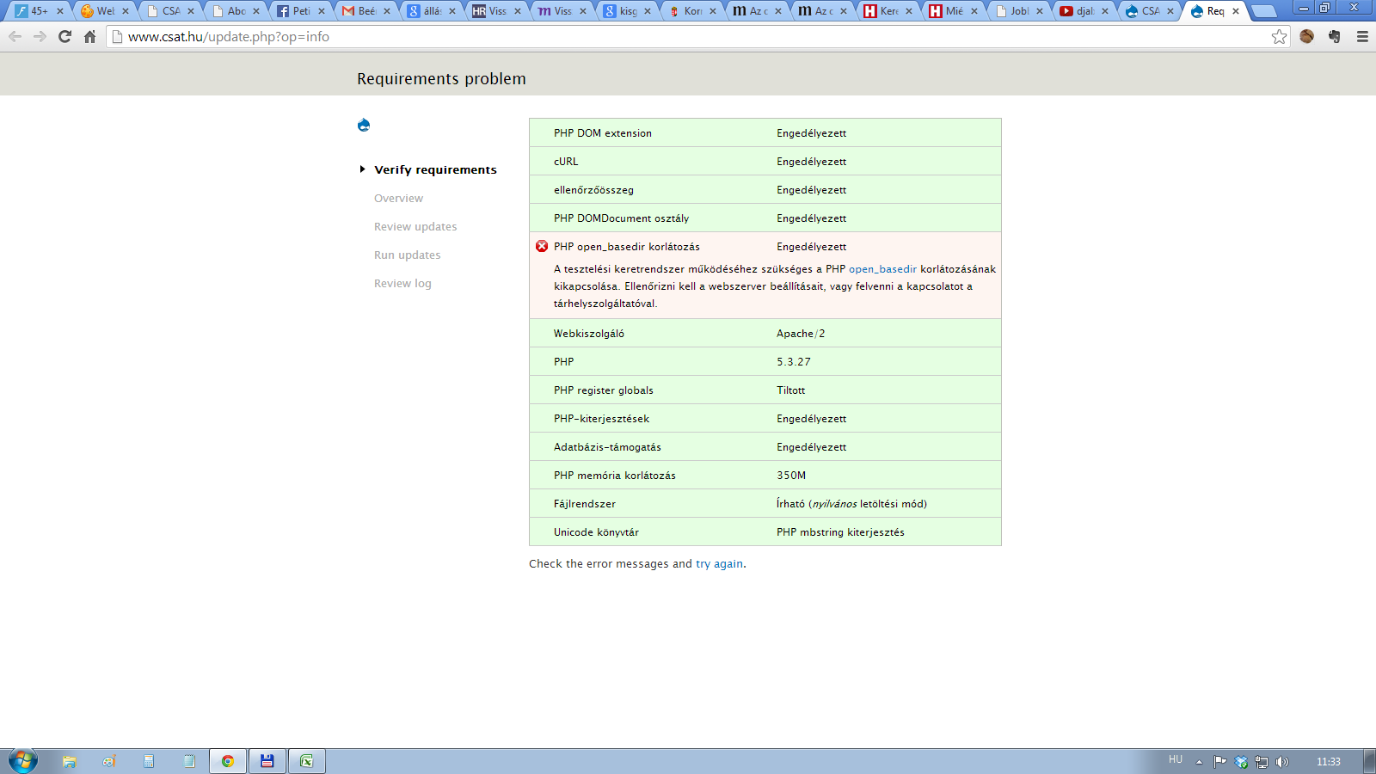Close the Facebook Peti tab
Viewport: 1376px width, 774px height.
click(x=322, y=11)
